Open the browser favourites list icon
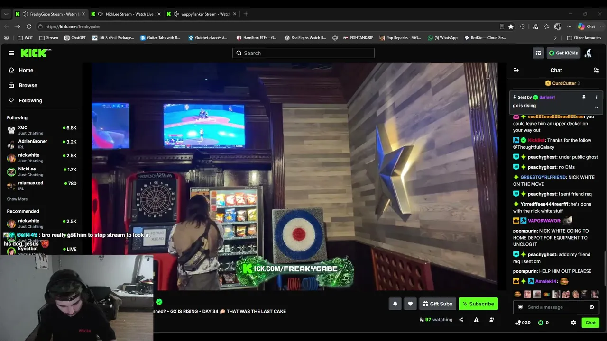 [x=546, y=27]
